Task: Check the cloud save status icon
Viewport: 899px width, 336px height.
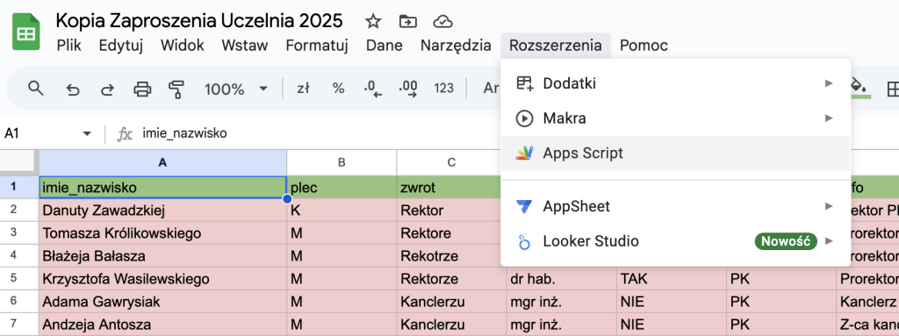Action: click(442, 22)
